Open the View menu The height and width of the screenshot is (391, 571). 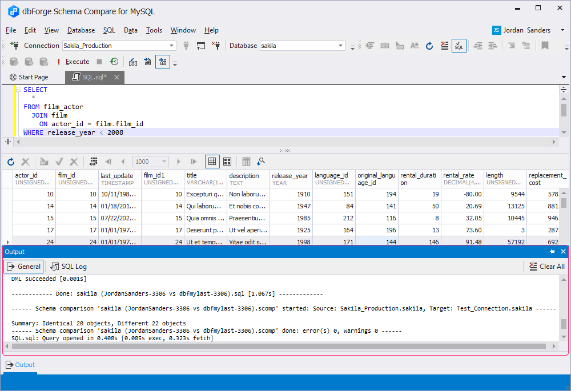click(52, 30)
